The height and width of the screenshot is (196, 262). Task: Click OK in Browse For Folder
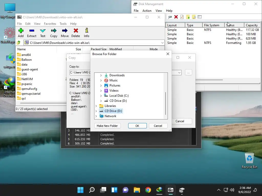pyautogui.click(x=137, y=126)
